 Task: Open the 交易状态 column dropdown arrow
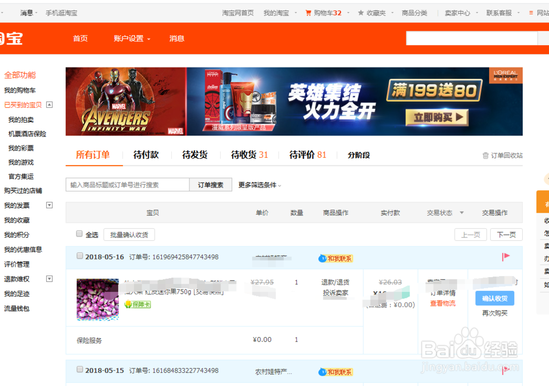[462, 213]
